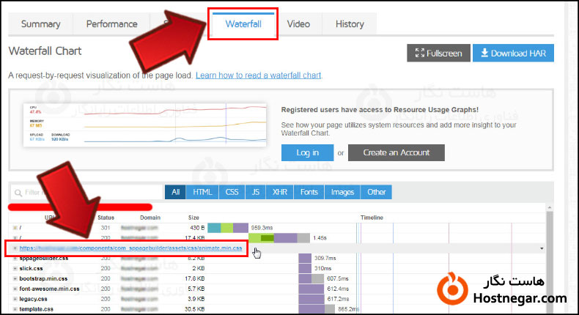Click the 30.5 KB size cell
Screen dimensions: 579x315
pos(195,309)
